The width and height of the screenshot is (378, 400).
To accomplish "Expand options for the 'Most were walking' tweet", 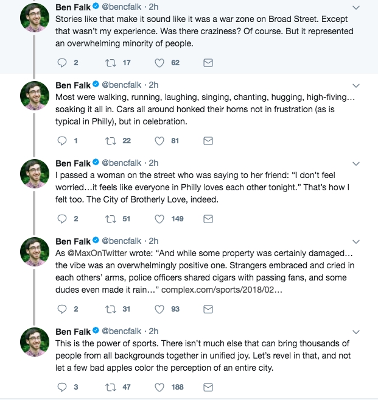I will click(x=356, y=86).
